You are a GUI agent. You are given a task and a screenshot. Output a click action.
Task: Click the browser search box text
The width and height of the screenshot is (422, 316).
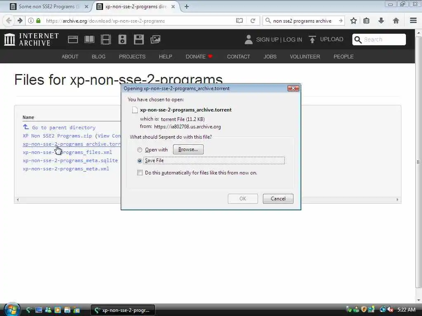(302, 21)
